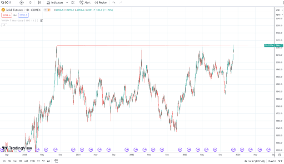Set chart range to 1Y
Viewport: 284px width, 164px height.
(x=38, y=161)
